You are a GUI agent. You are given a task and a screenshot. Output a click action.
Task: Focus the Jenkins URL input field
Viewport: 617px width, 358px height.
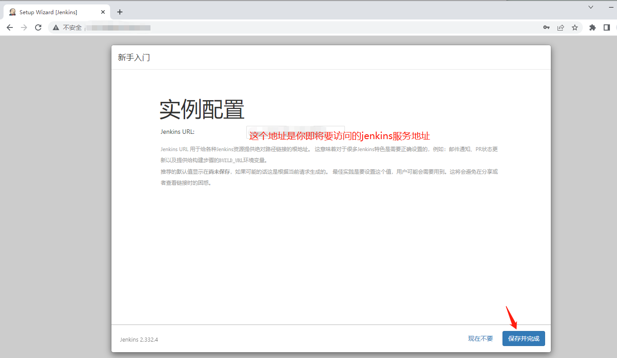[296, 132]
